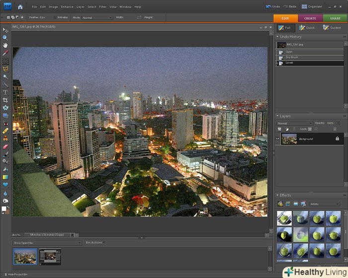The width and height of the screenshot is (348, 278).
Task: Select the Hand tool
Action: [5, 45]
